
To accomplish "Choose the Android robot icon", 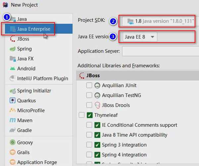I will [x=13, y=69].
